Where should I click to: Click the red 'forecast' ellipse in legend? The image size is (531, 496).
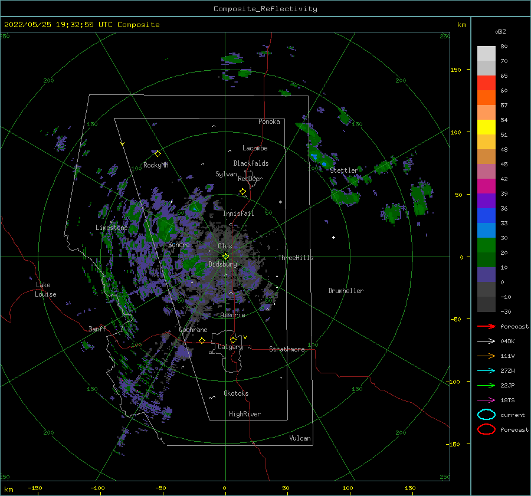pyautogui.click(x=486, y=429)
